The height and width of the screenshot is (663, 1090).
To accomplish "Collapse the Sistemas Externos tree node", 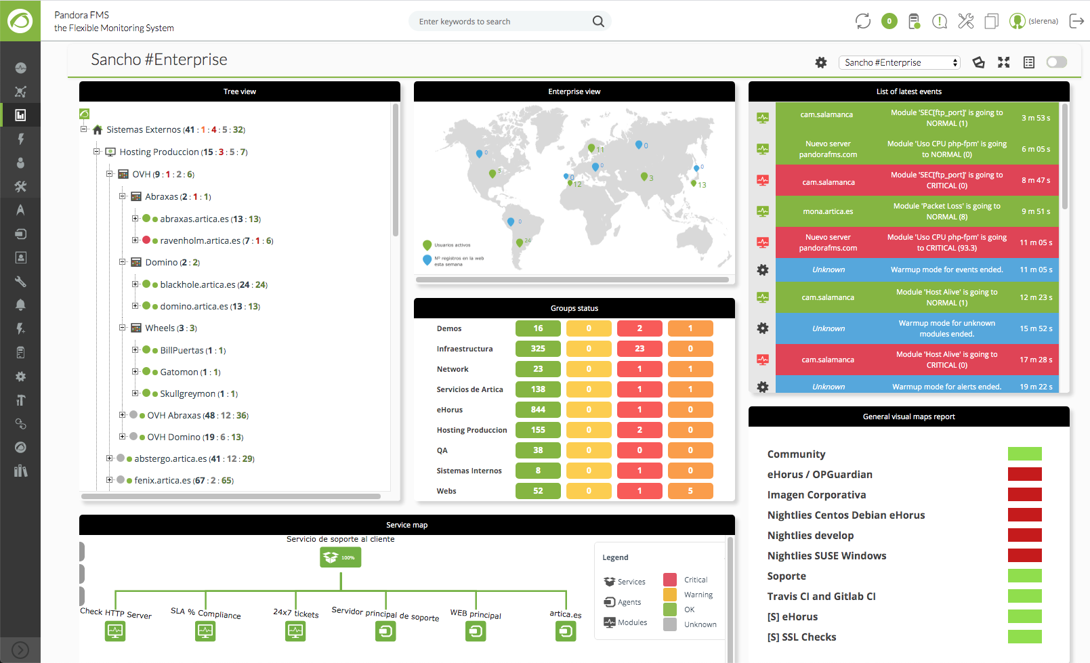I will (84, 129).
